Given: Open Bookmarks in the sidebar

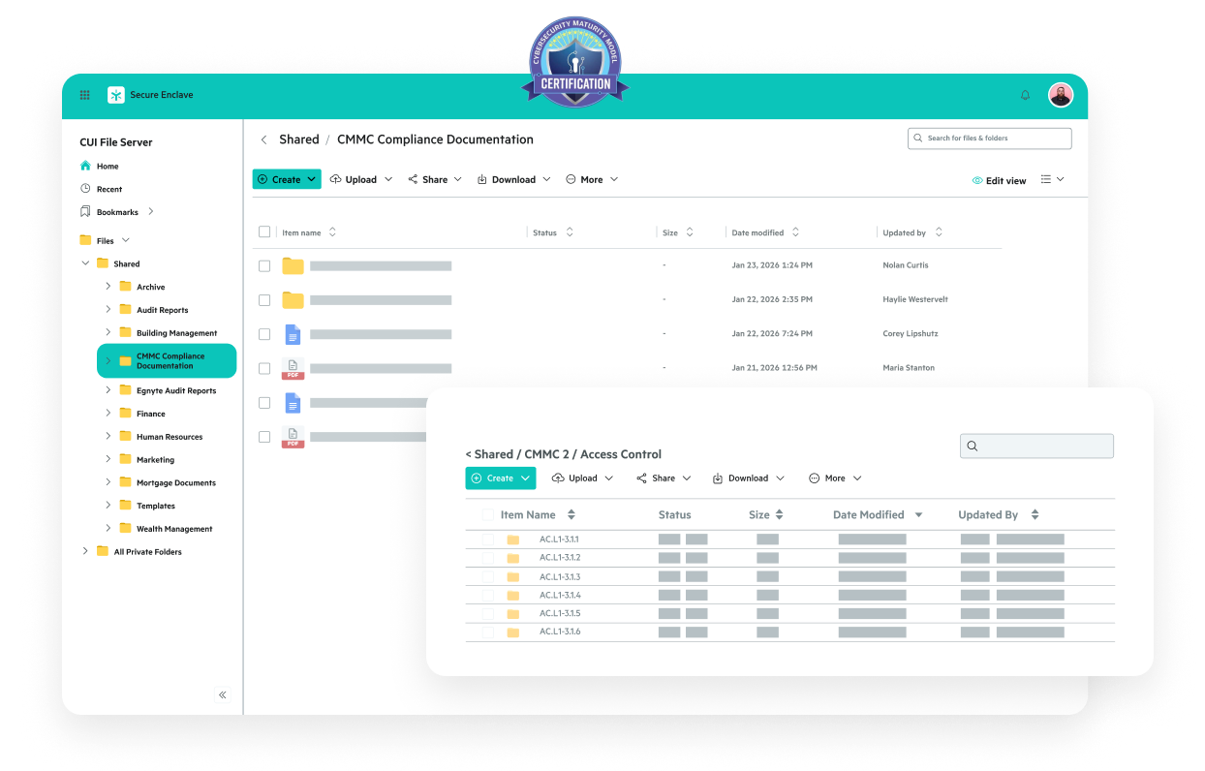Looking at the screenshot, I should click(108, 212).
